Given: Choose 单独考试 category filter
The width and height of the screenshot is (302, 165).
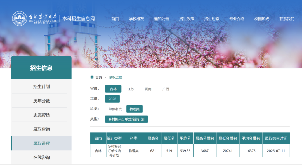Looking at the screenshot, I should (x=115, y=109).
